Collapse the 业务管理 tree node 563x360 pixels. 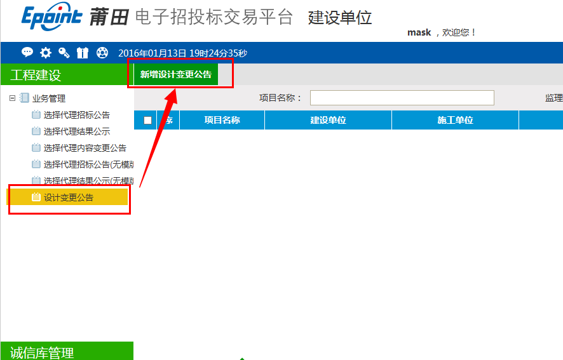tap(12, 98)
